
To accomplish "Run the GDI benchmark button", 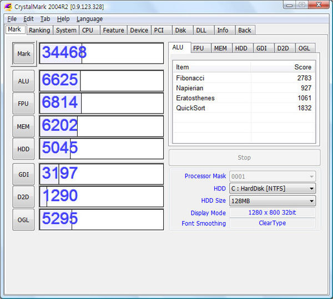I will click(x=23, y=174).
